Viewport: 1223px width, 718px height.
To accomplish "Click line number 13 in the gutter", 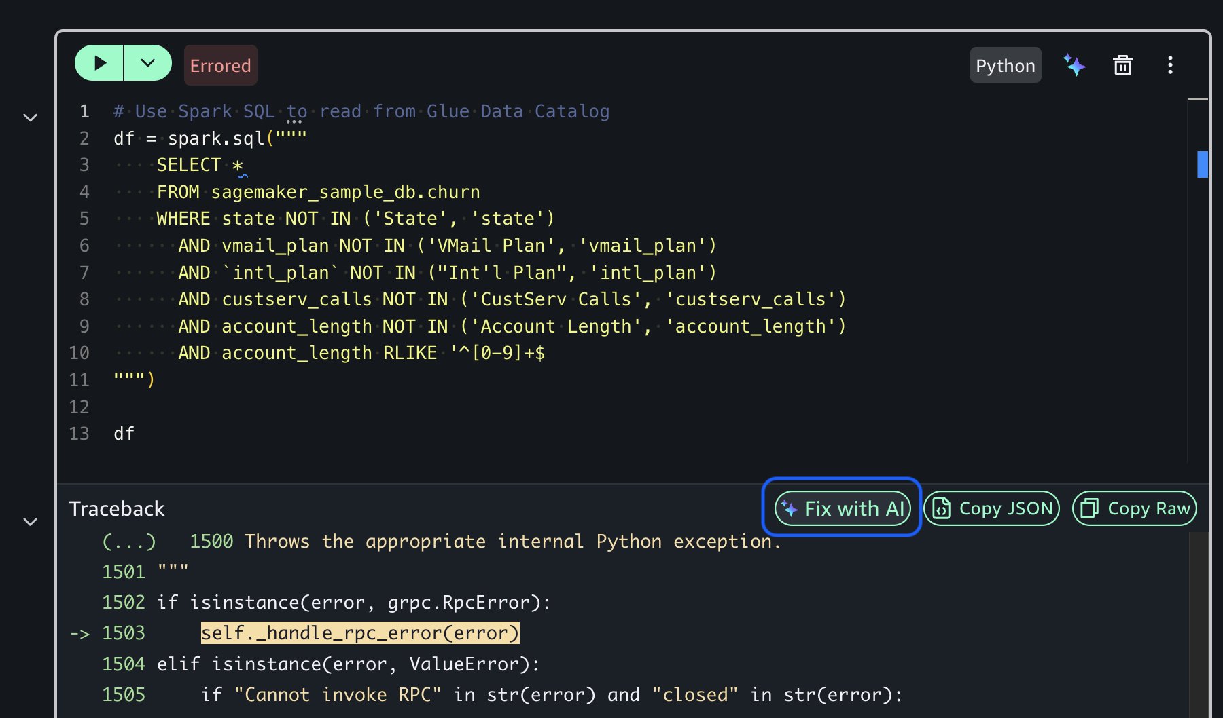I will [x=79, y=434].
